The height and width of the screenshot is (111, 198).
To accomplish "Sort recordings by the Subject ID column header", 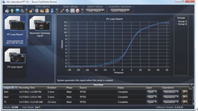I will point(10,88).
